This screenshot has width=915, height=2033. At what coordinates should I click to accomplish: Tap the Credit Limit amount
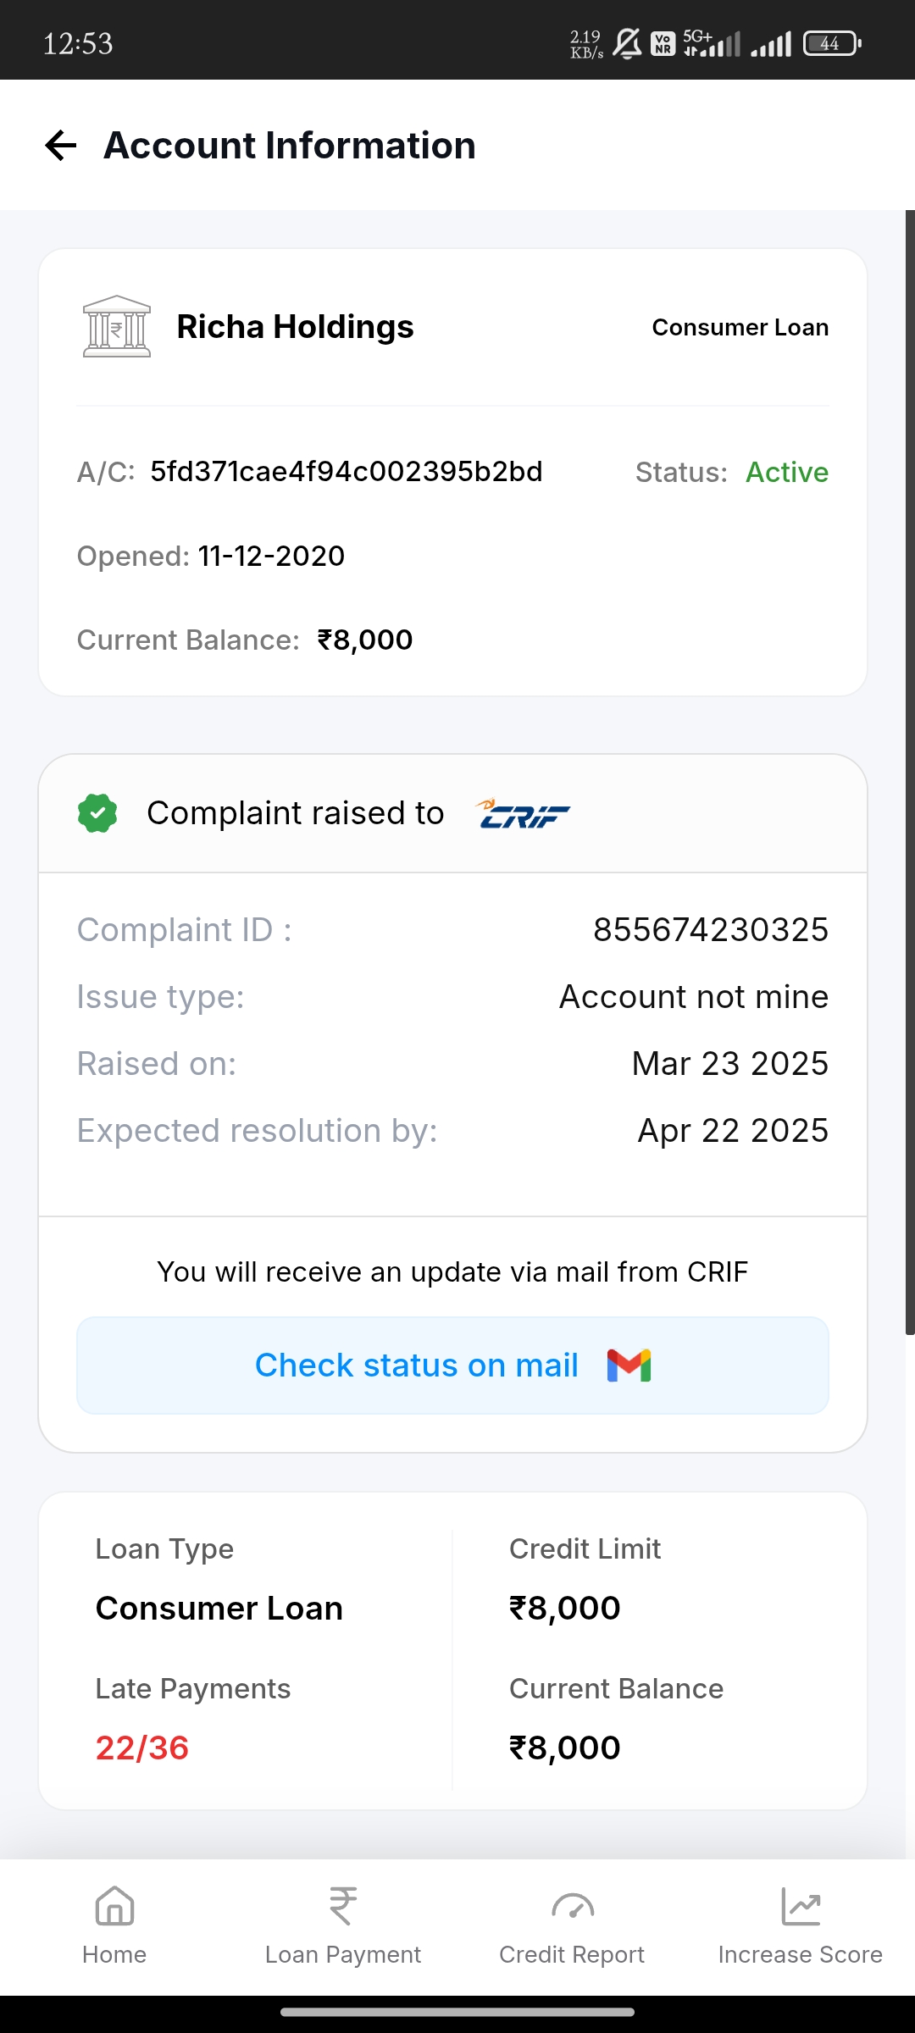click(x=565, y=1608)
